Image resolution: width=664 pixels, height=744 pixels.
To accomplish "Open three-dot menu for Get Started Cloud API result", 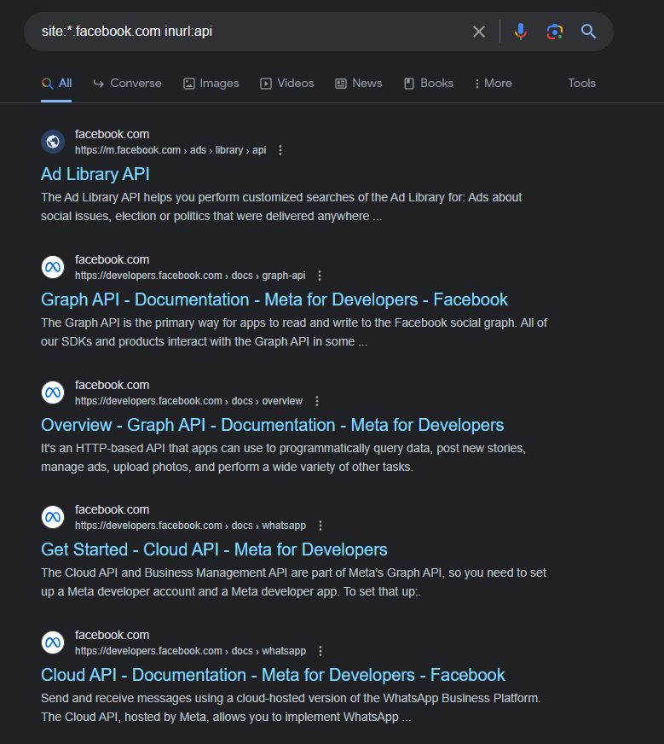I will 320,526.
